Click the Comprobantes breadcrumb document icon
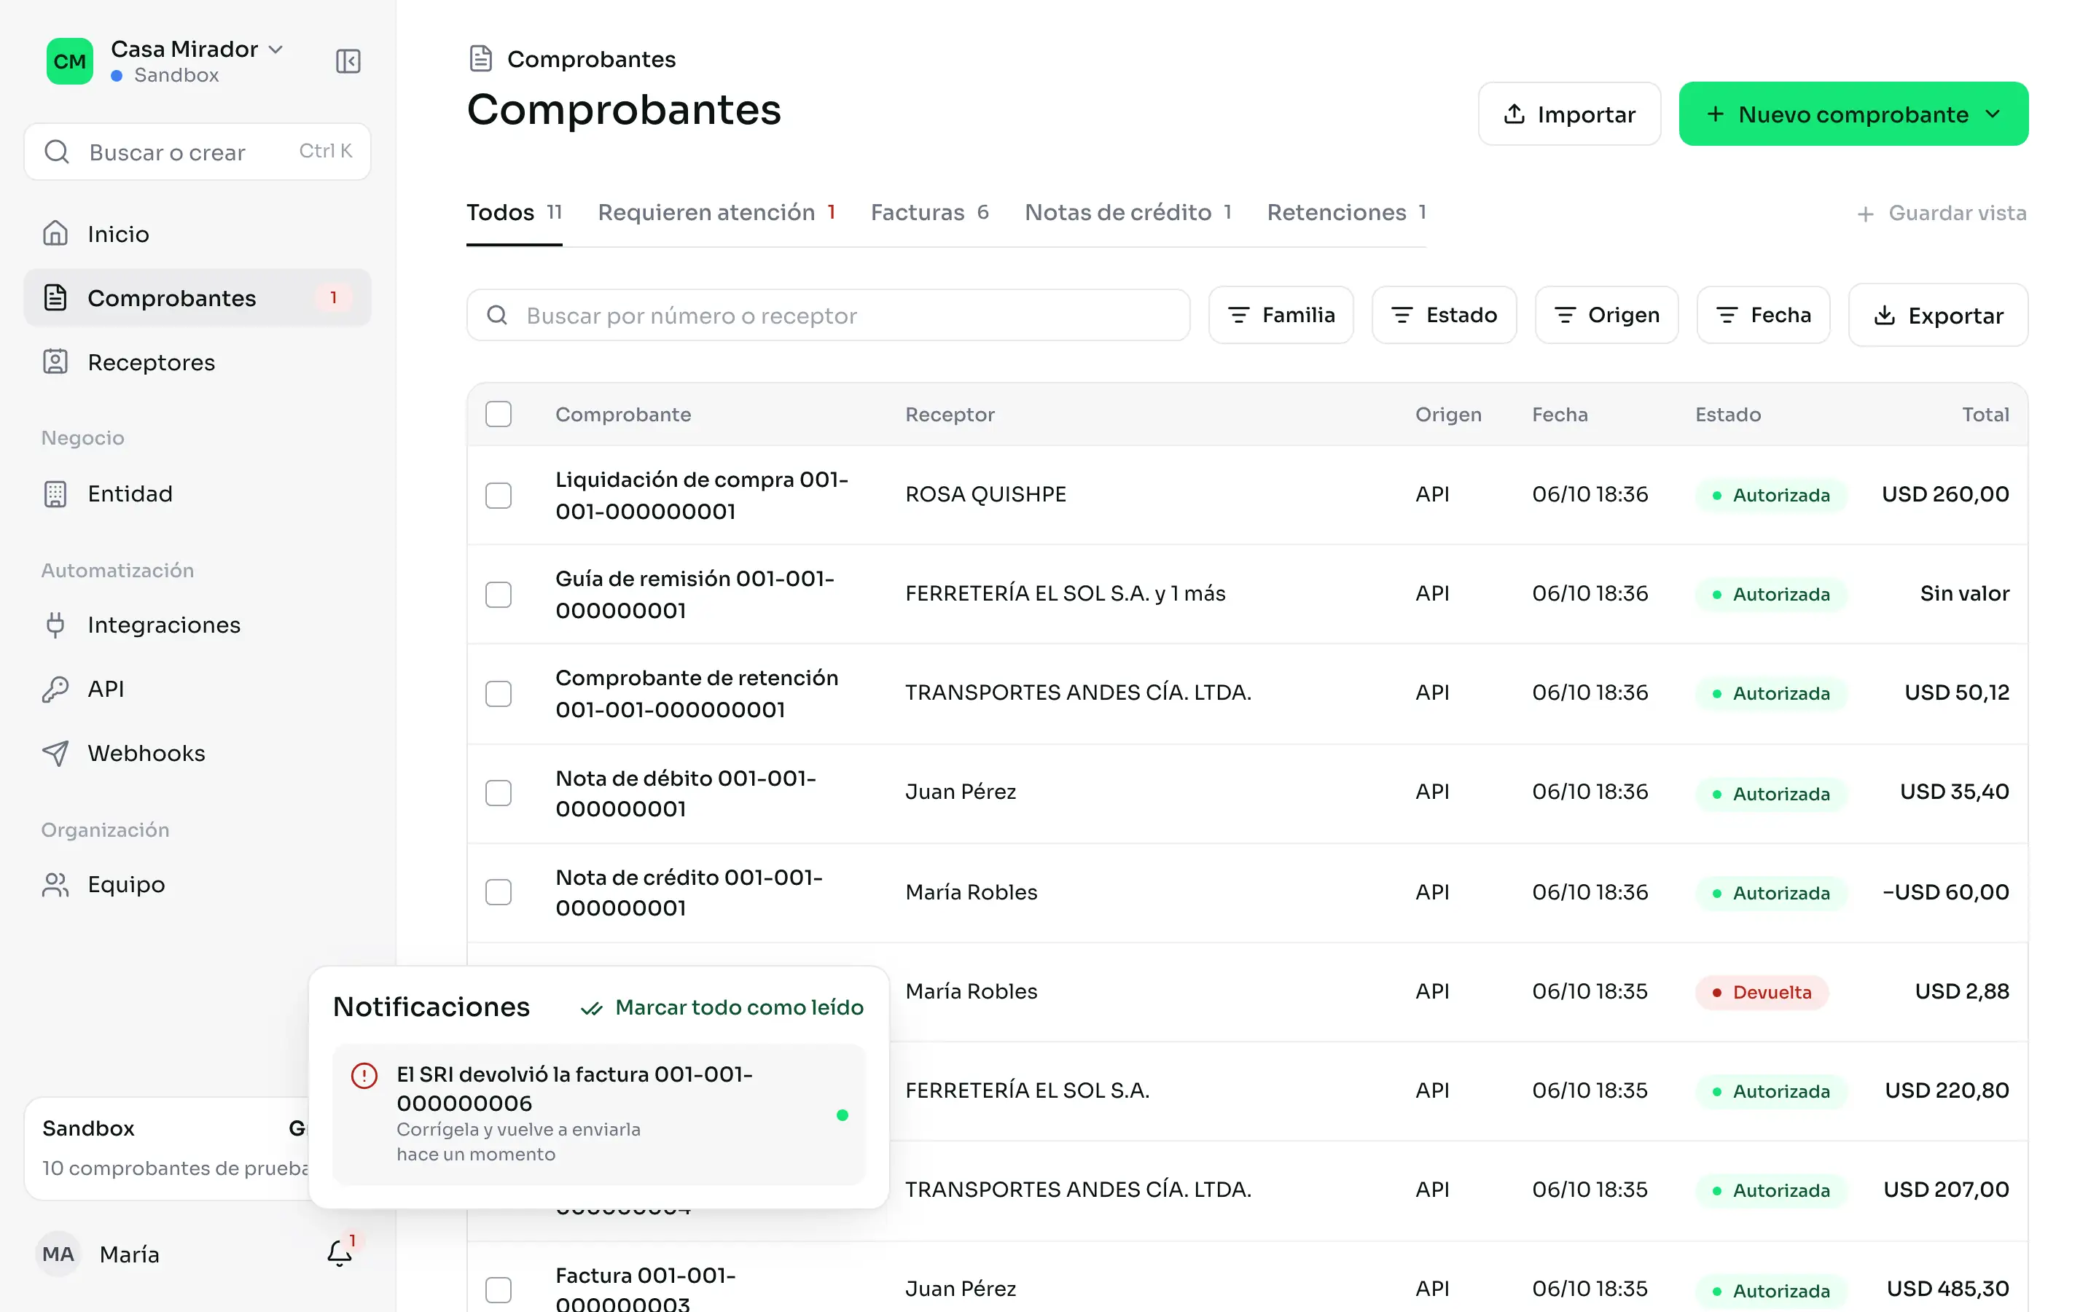 click(480, 59)
